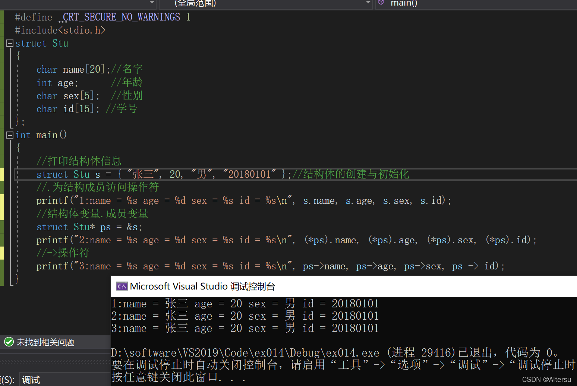Image resolution: width=577 pixels, height=386 pixels.
Task: Click the char id[15] declaration
Action: (x=68, y=109)
